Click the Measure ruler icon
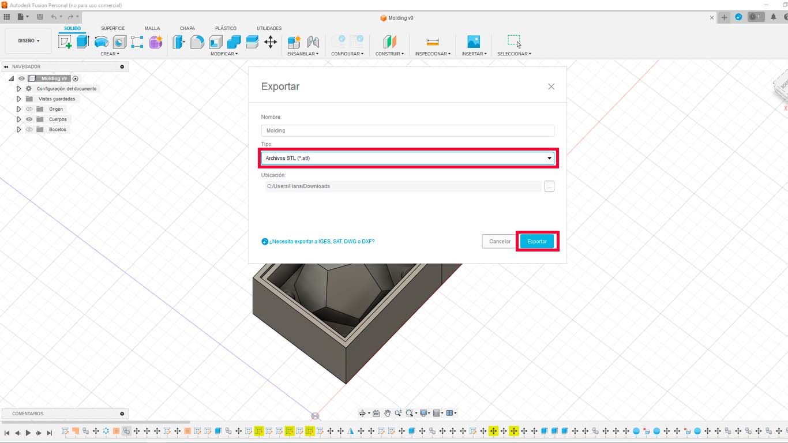The height and width of the screenshot is (443, 788). [433, 42]
